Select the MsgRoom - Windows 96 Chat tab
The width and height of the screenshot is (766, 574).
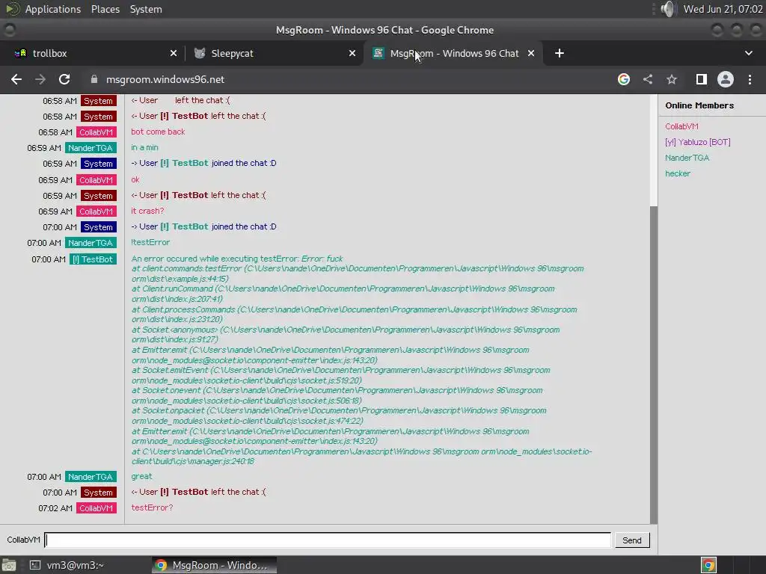point(454,53)
